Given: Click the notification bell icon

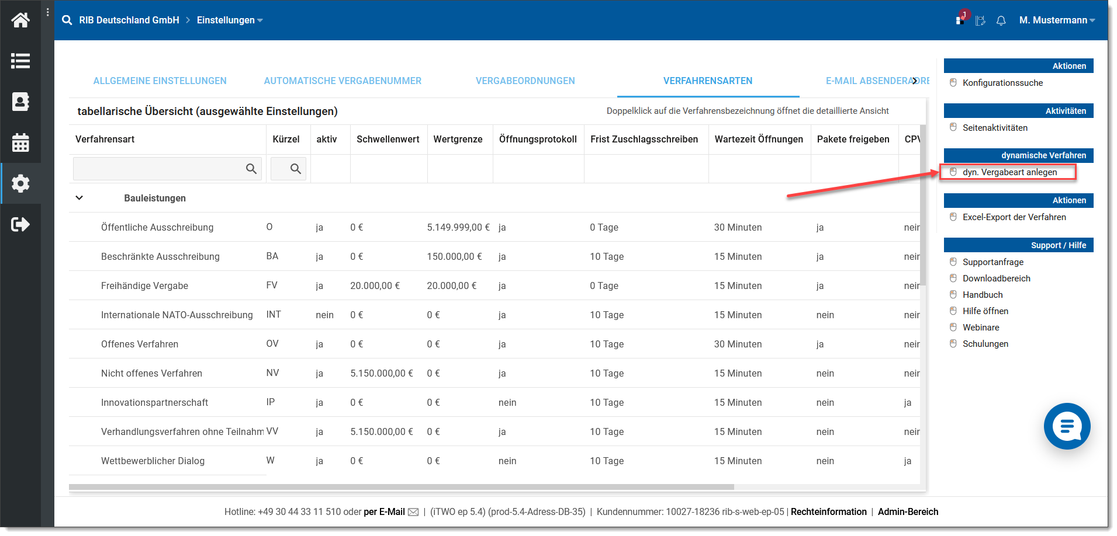Looking at the screenshot, I should tap(1001, 21).
